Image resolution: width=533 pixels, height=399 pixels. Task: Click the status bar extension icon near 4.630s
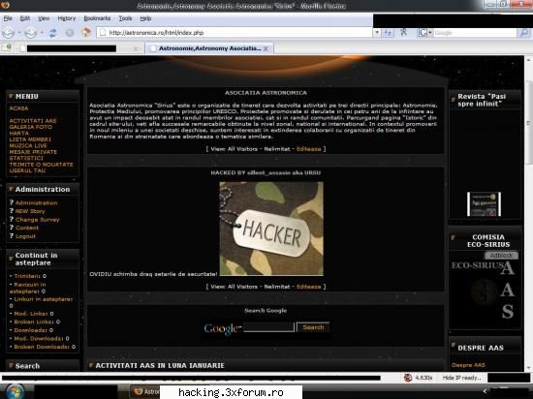point(408,378)
